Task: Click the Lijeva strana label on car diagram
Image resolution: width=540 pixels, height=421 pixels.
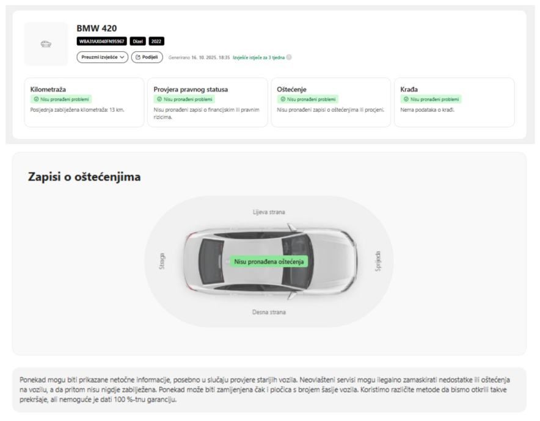Action: point(269,212)
